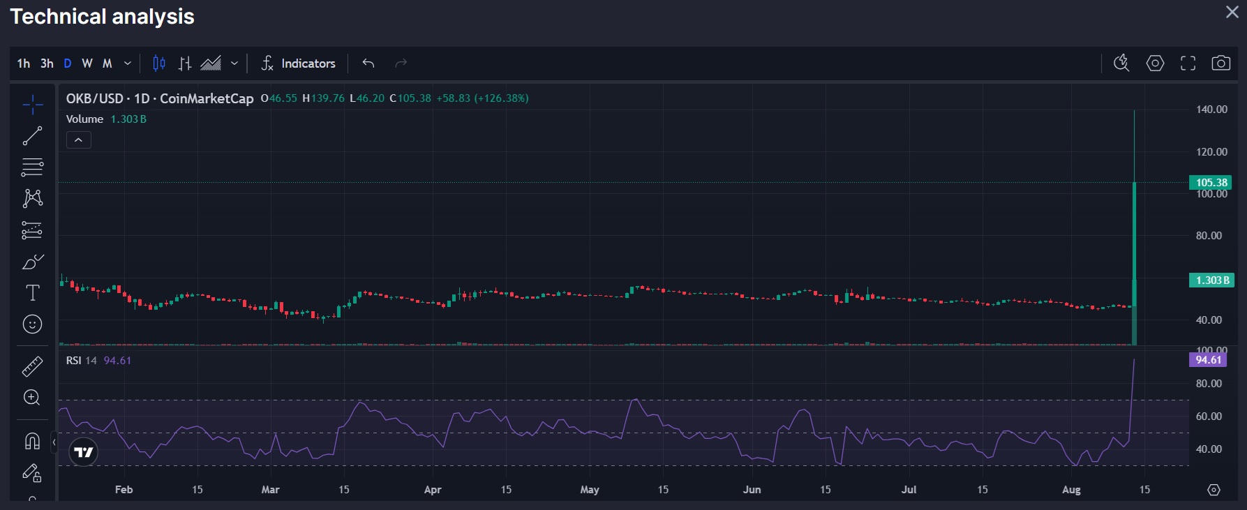The image size is (1247, 510).
Task: Select the ruler measure tool
Action: (32, 366)
